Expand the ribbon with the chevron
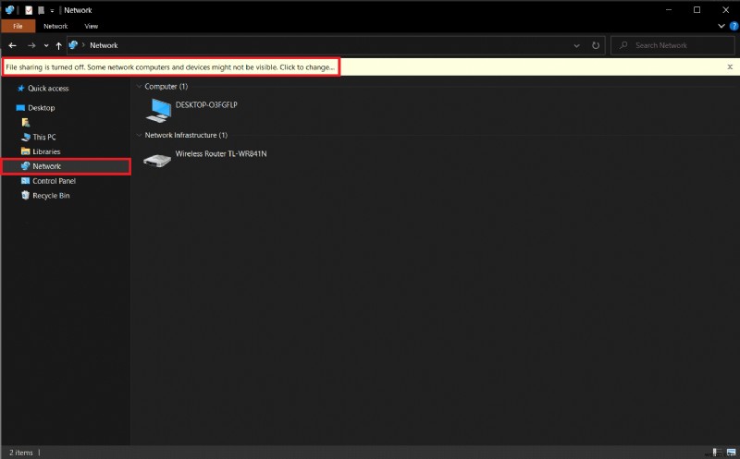The width and height of the screenshot is (740, 459). (x=721, y=27)
